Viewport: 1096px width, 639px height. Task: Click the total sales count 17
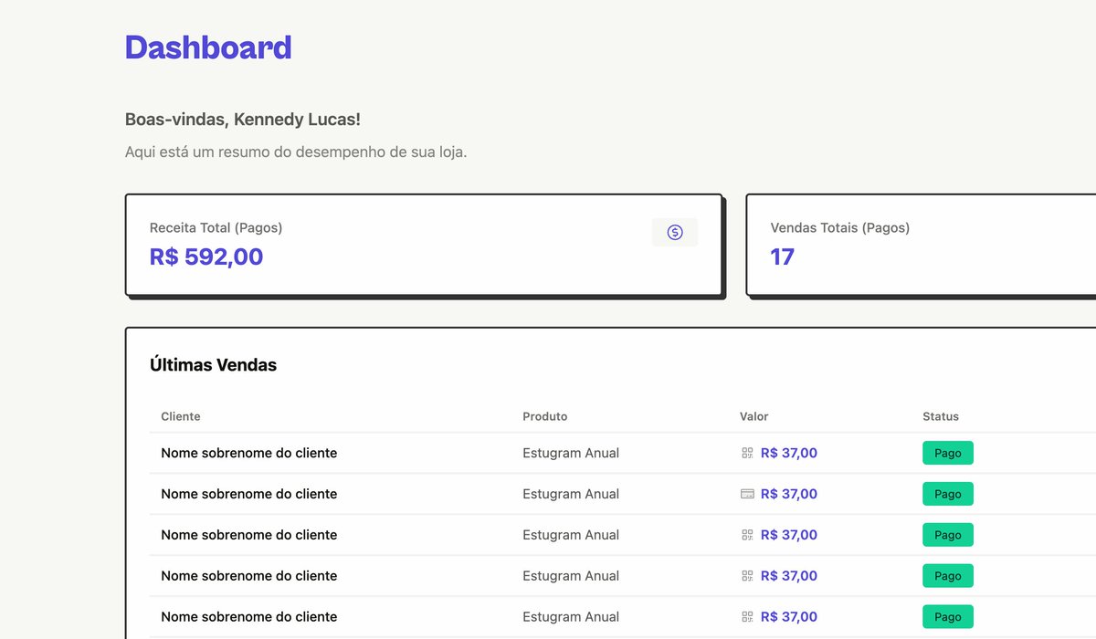(783, 257)
